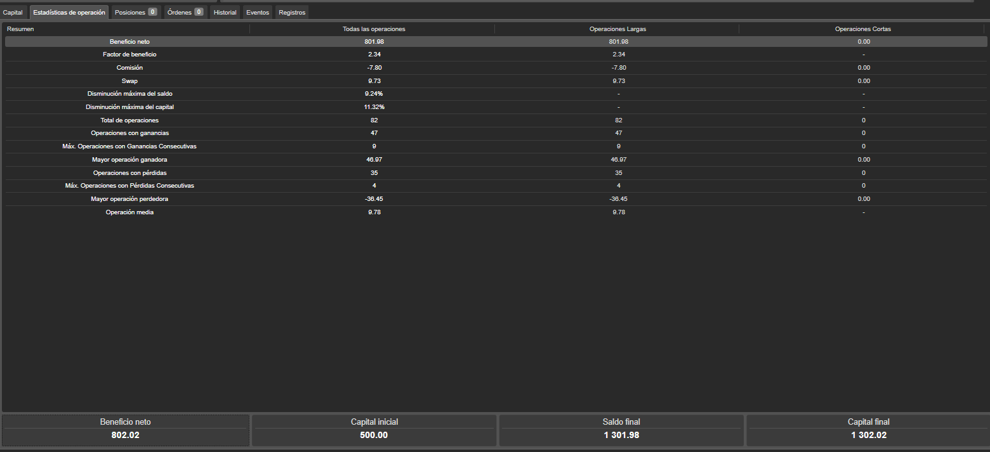The image size is (990, 452).
Task: Select the Disminución máxima del capital row
Action: click(129, 107)
